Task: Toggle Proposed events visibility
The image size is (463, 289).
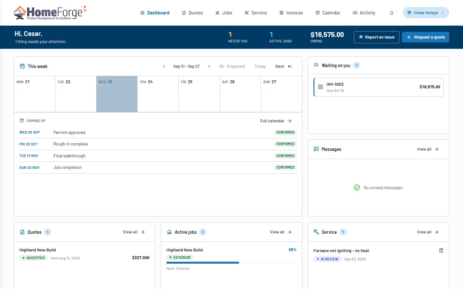Action: point(232,66)
